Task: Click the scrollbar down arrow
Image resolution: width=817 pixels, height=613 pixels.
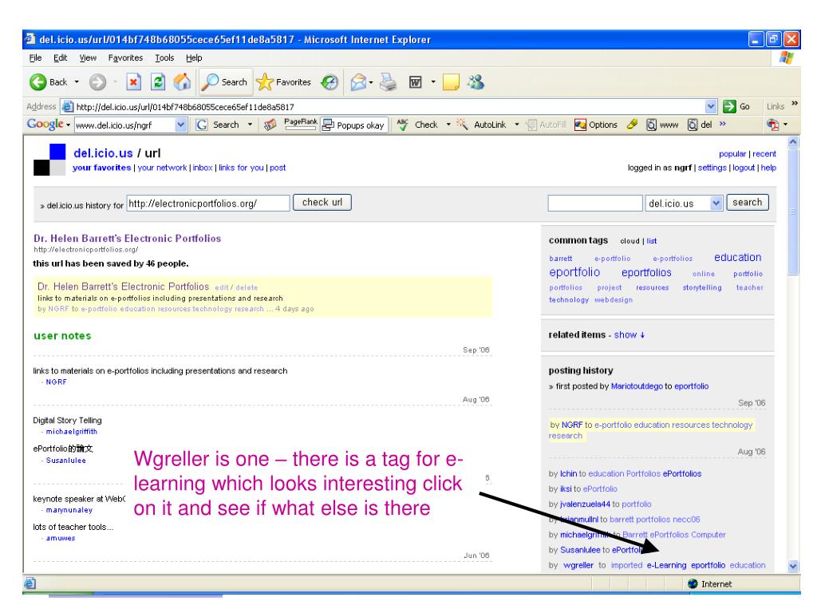Action: 793,566
